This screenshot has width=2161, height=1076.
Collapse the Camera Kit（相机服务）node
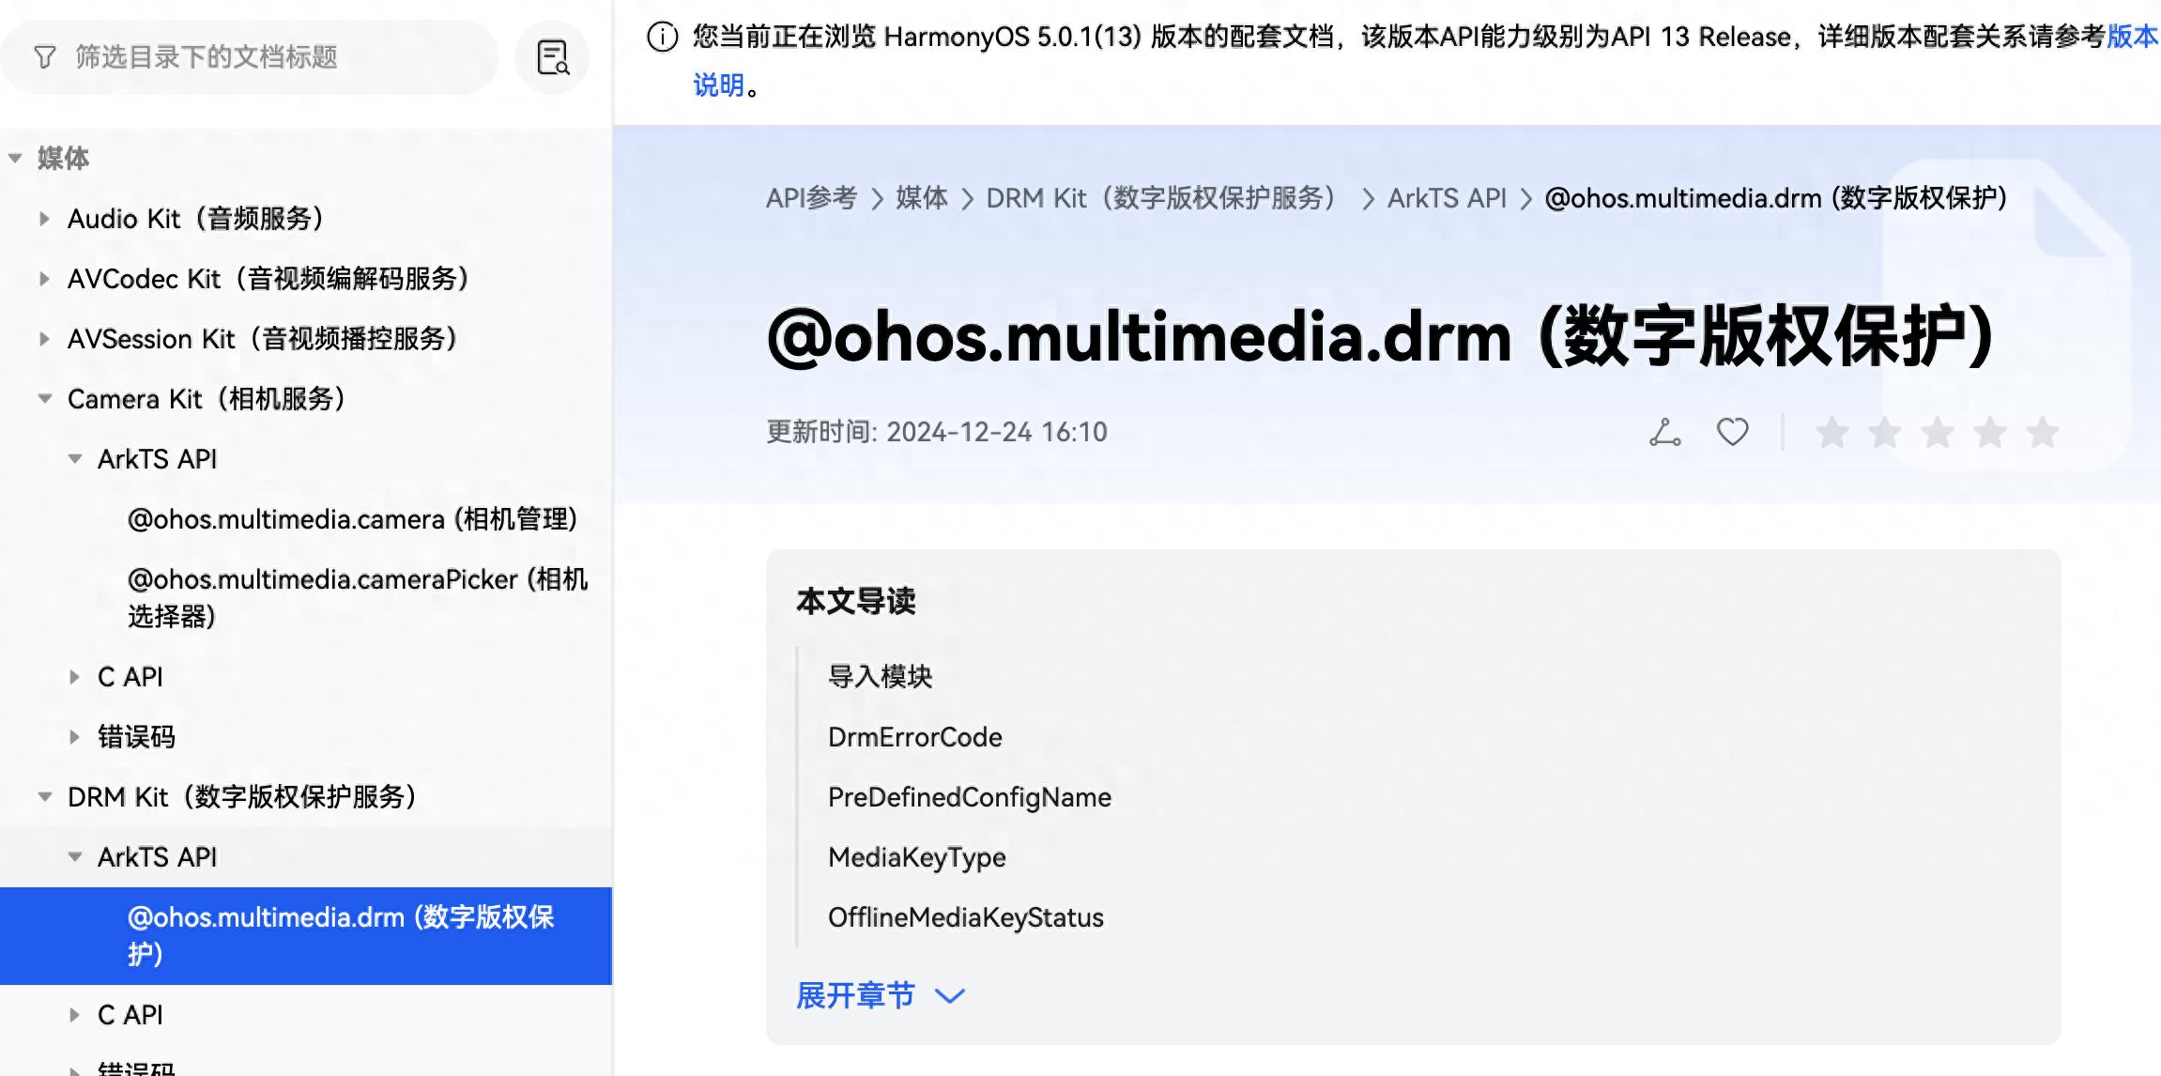point(43,398)
